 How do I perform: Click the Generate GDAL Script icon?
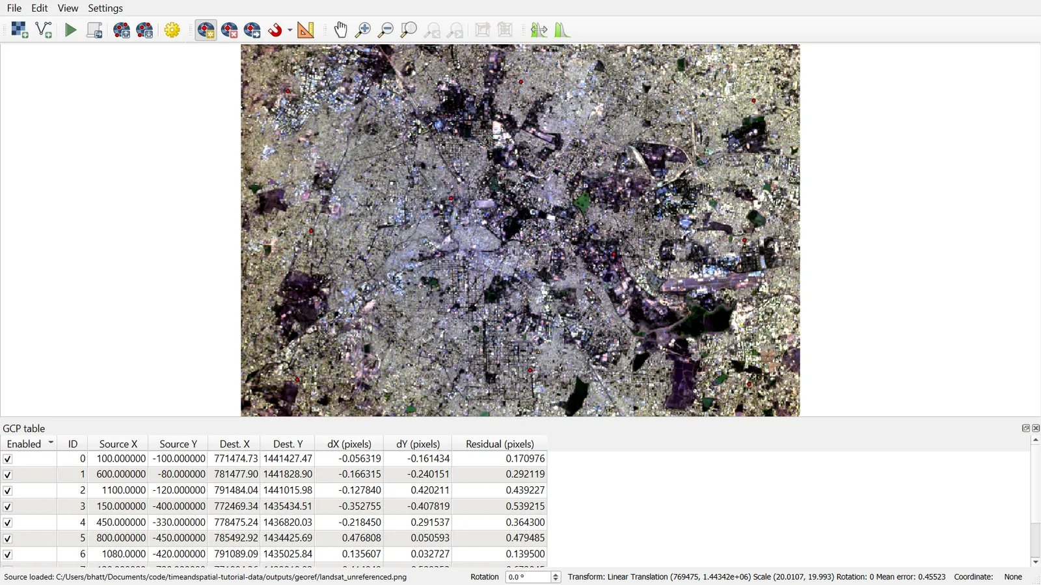pos(94,30)
